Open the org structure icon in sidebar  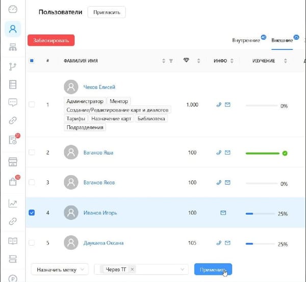point(13,47)
